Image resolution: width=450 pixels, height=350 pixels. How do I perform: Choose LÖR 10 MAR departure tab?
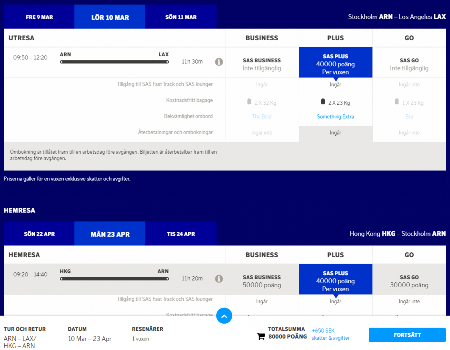[x=110, y=17]
